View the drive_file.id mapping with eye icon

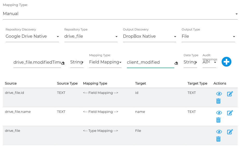(x=219, y=94)
